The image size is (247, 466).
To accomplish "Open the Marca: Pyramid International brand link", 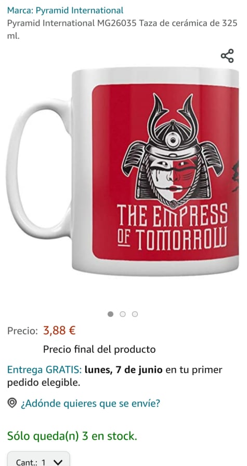I will coord(65,11).
